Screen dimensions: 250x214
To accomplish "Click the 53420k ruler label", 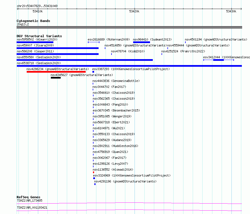I will tap(134, 11).
